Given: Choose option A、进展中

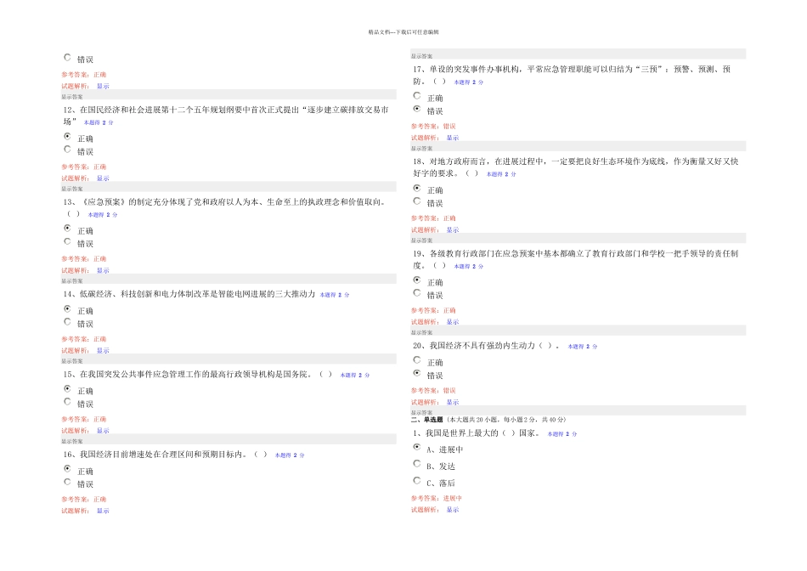Looking at the screenshot, I should [417, 447].
